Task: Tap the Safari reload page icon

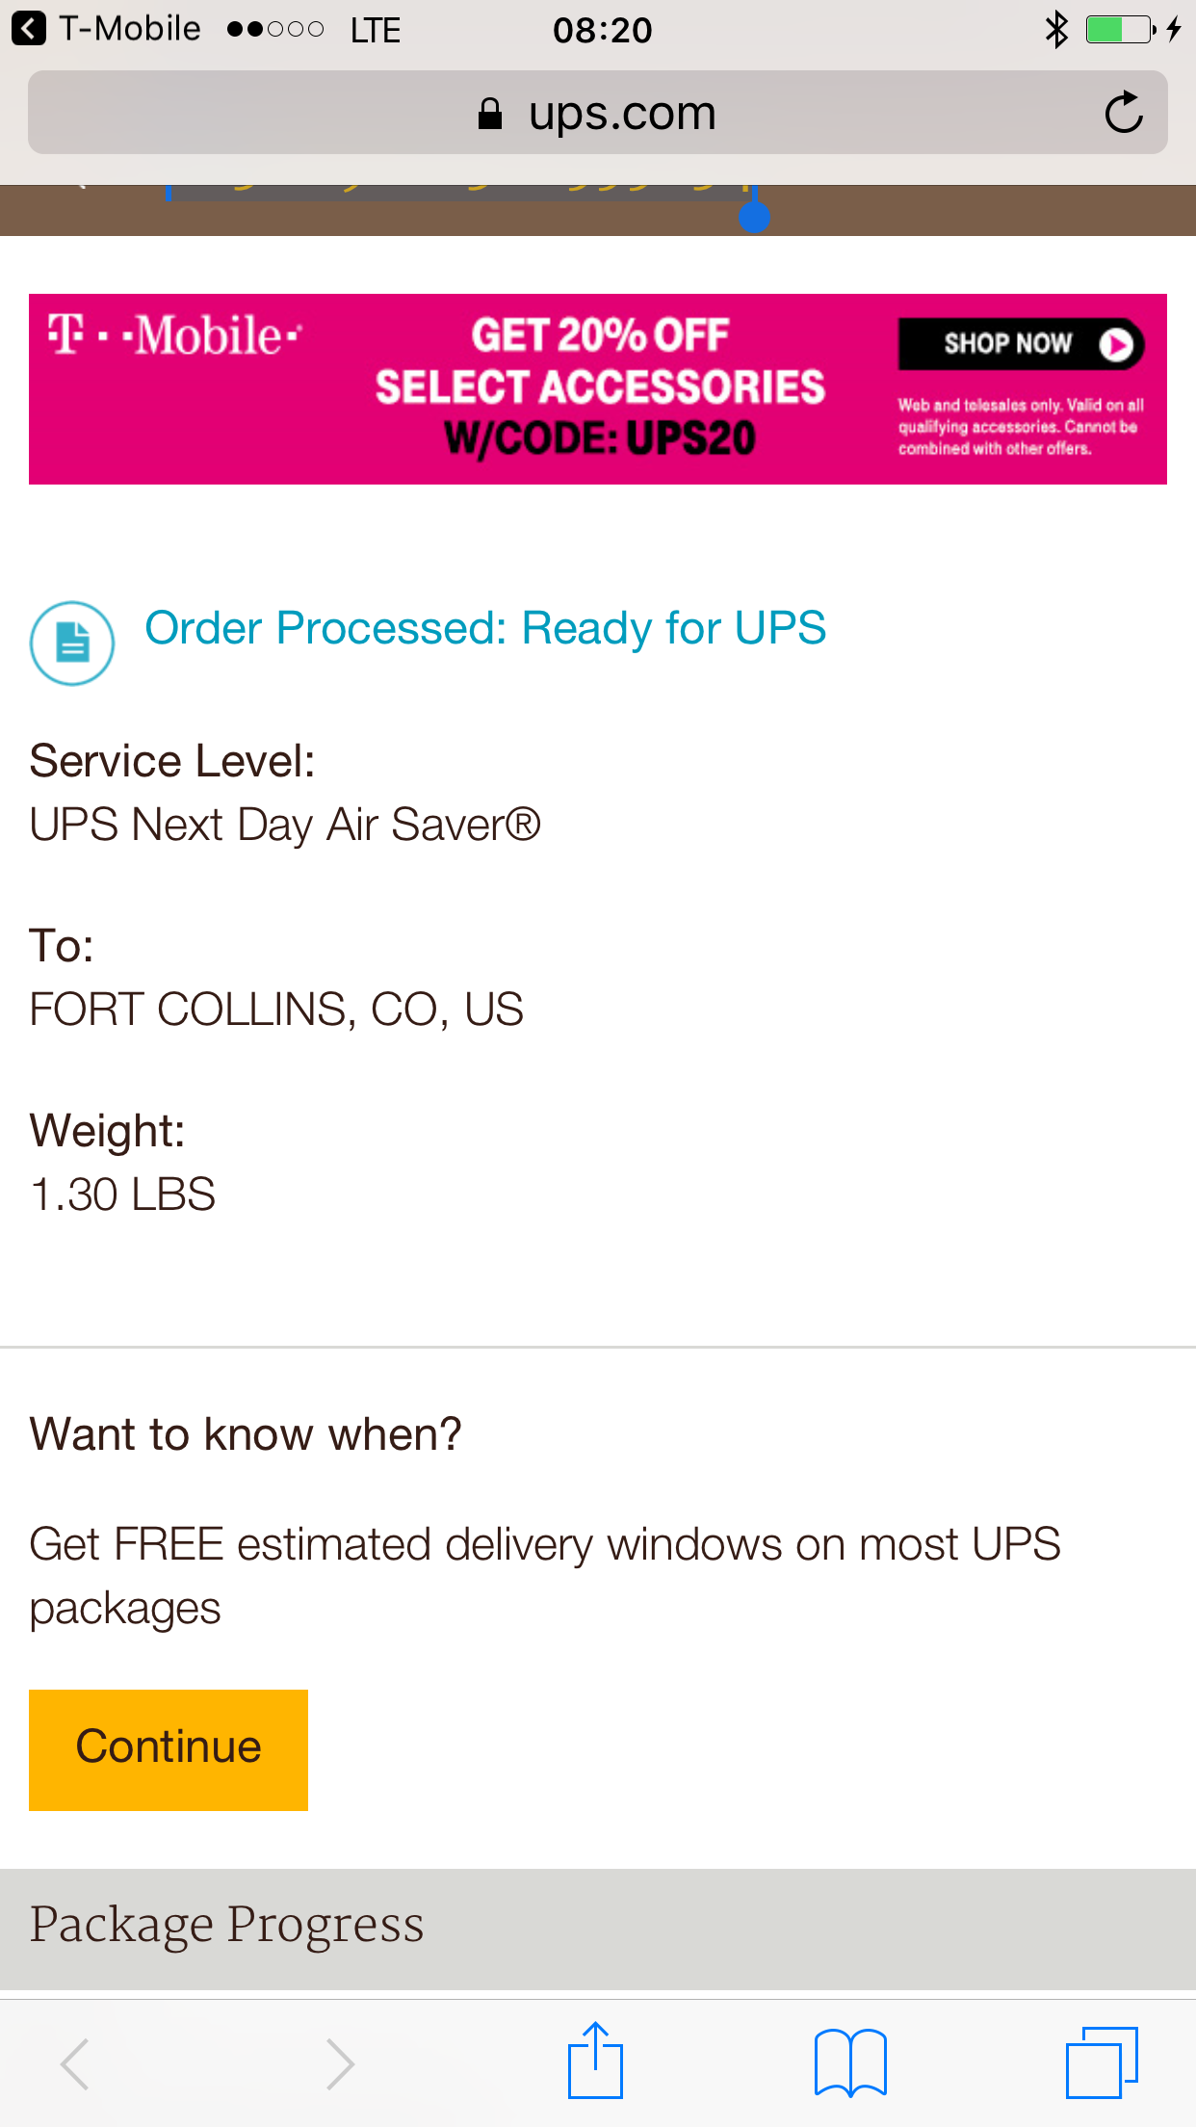Action: pos(1123,114)
